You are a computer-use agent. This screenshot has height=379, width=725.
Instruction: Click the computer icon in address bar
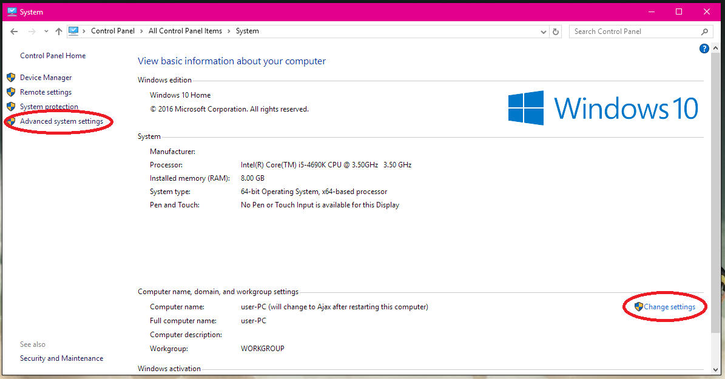[73, 31]
